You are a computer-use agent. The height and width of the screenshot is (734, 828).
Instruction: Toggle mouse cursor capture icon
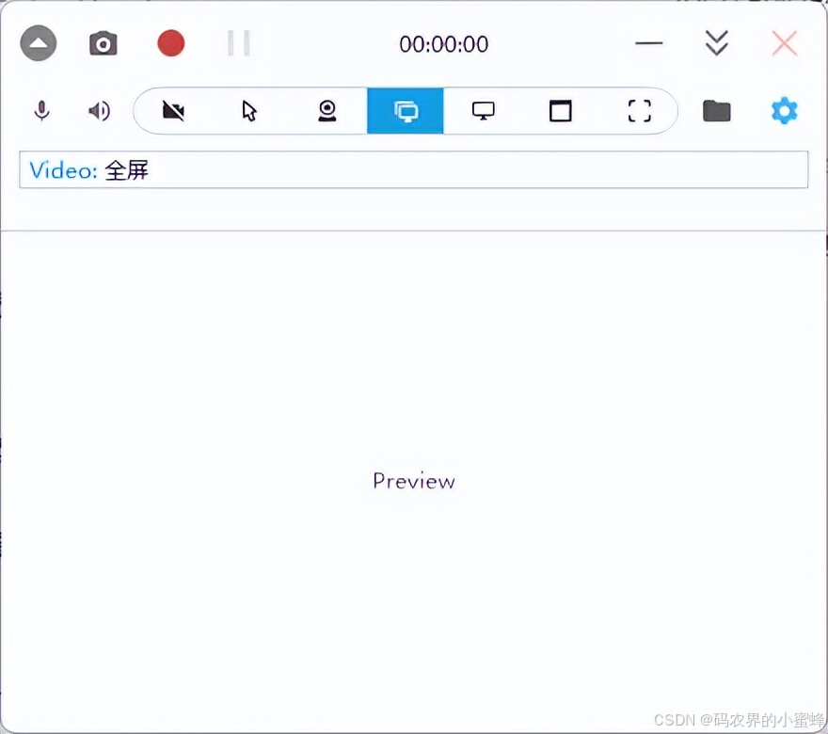coord(249,111)
